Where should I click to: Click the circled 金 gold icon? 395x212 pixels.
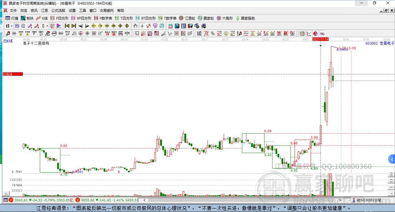pyautogui.click(x=226, y=33)
